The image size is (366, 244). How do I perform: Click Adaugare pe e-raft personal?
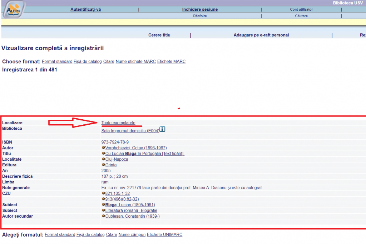click(x=261, y=35)
